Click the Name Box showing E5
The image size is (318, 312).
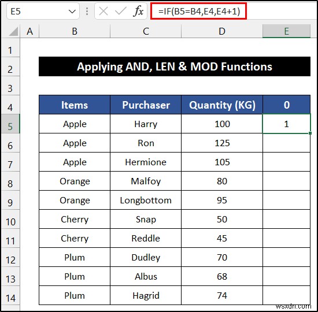[43, 11]
